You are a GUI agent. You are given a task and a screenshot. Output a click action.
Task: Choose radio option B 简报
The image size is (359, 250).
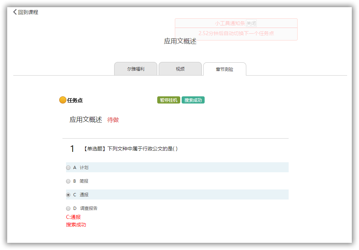point(68,181)
